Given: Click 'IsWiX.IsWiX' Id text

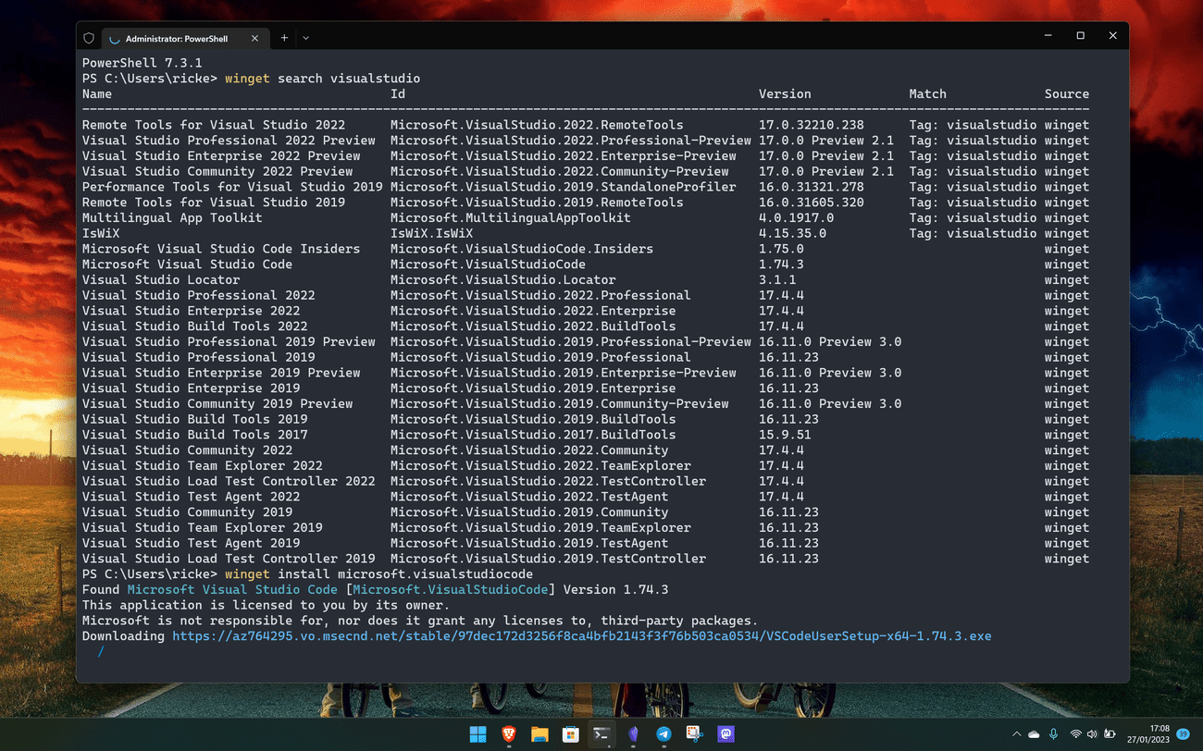Looking at the screenshot, I should [431, 234].
